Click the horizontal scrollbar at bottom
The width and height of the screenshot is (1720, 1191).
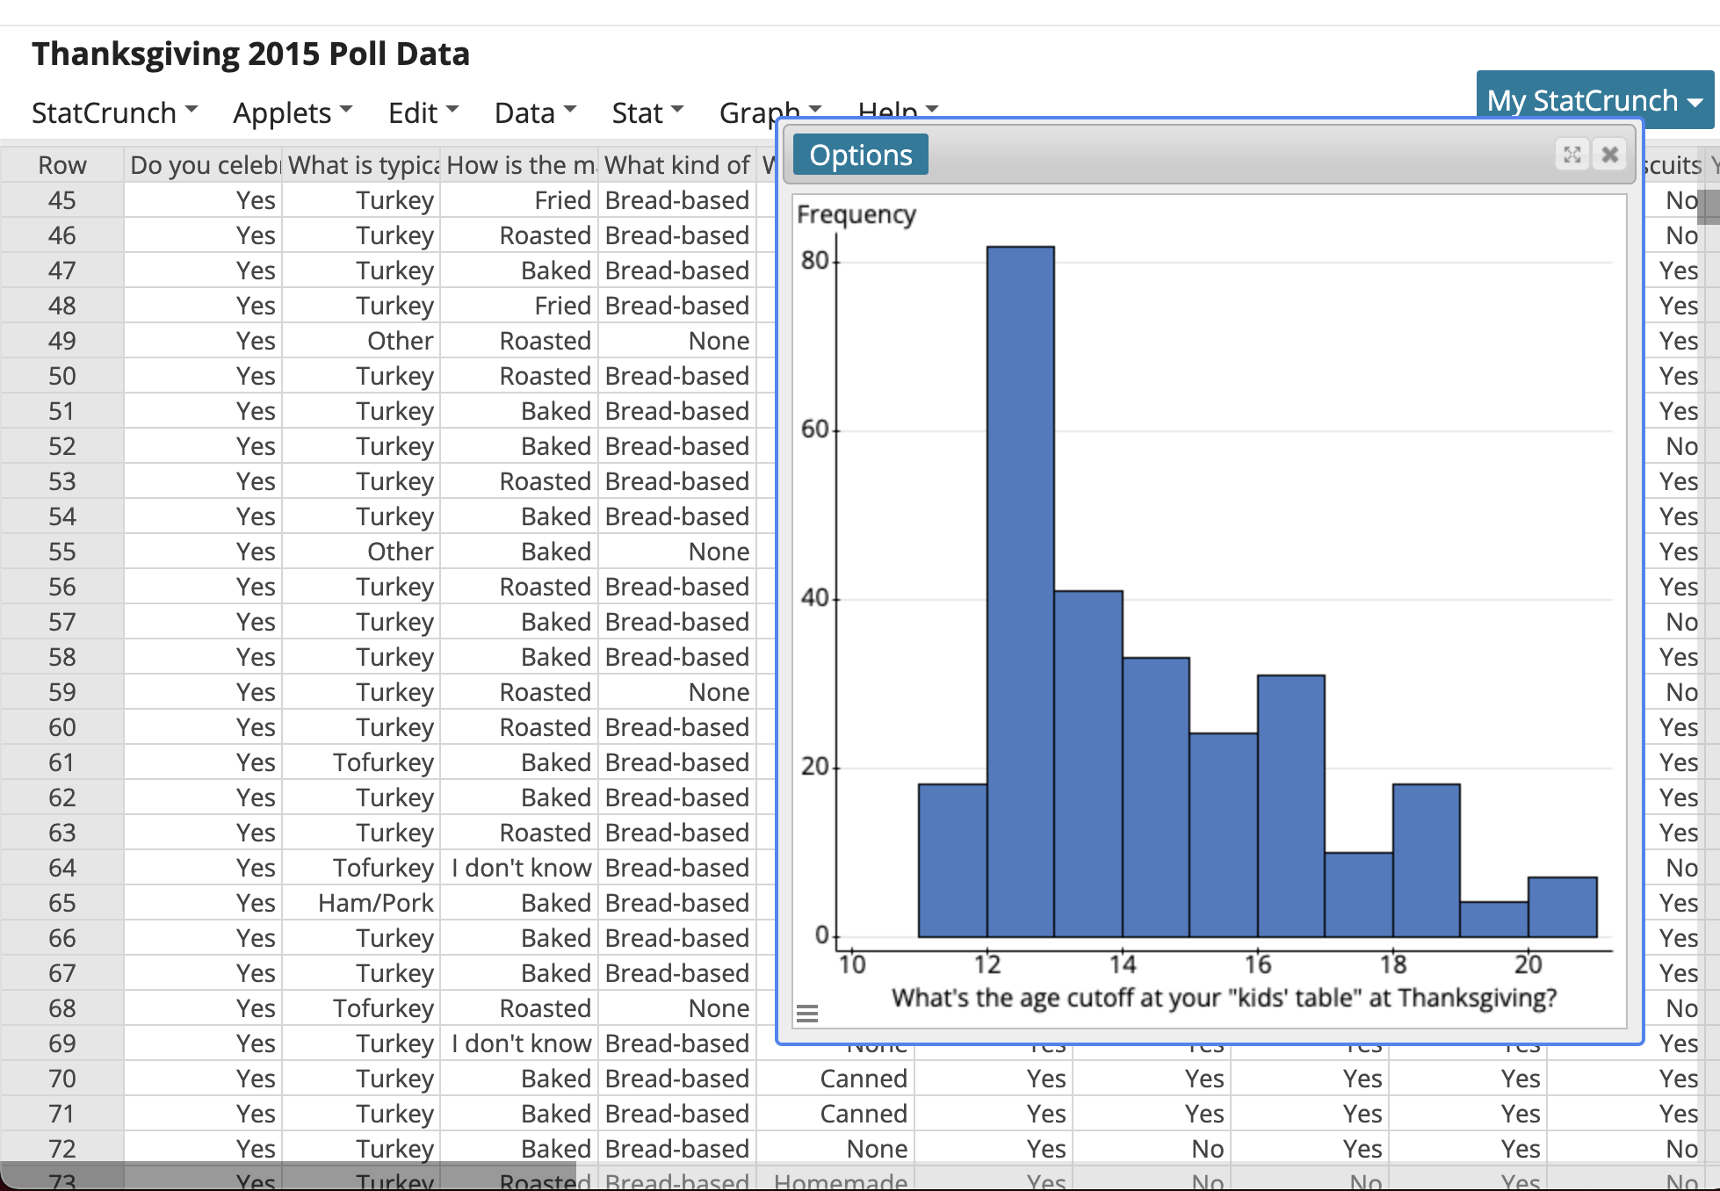pyautogui.click(x=288, y=1175)
